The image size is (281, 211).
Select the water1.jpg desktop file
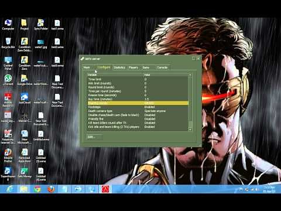point(41,43)
